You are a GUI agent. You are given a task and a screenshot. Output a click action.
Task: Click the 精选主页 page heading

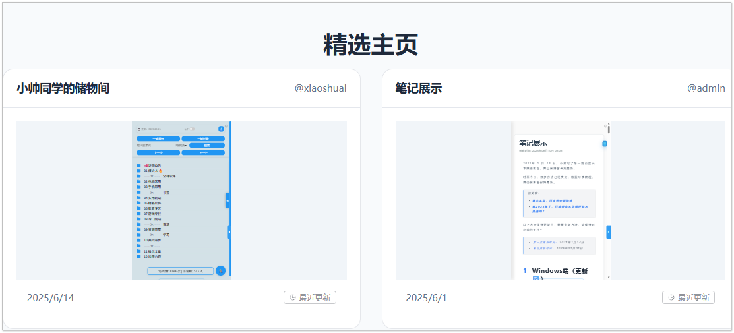[x=370, y=45]
